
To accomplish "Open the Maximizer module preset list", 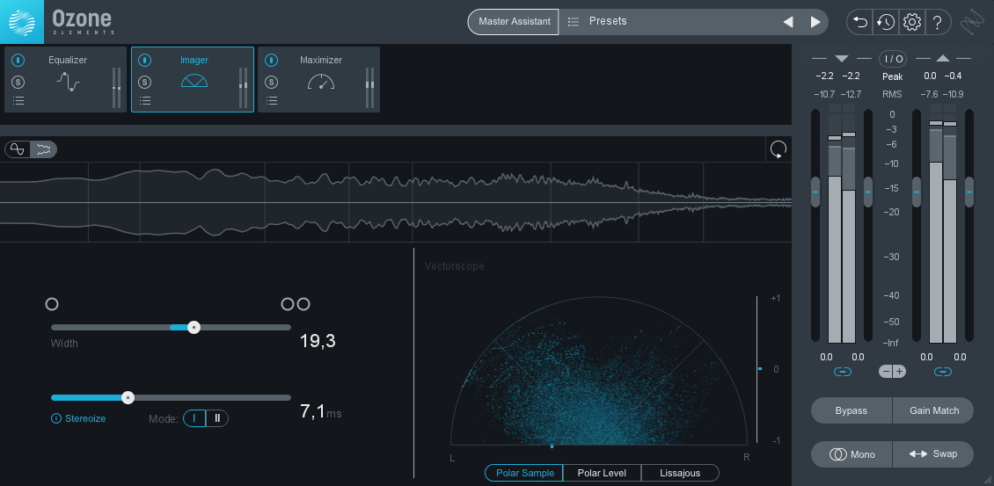I will tap(271, 100).
